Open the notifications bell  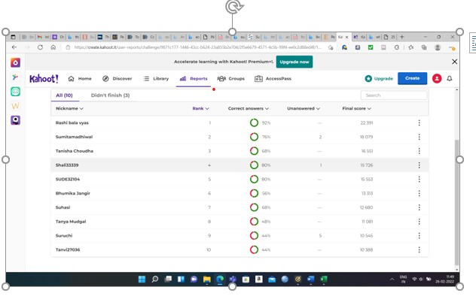coord(450,78)
